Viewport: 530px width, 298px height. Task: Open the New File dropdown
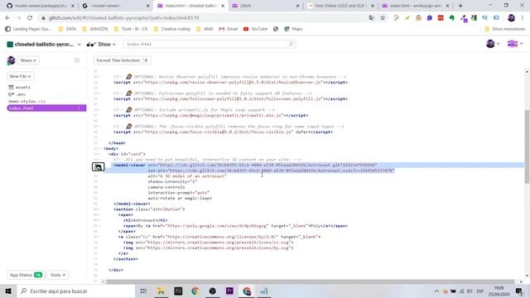tap(20, 76)
